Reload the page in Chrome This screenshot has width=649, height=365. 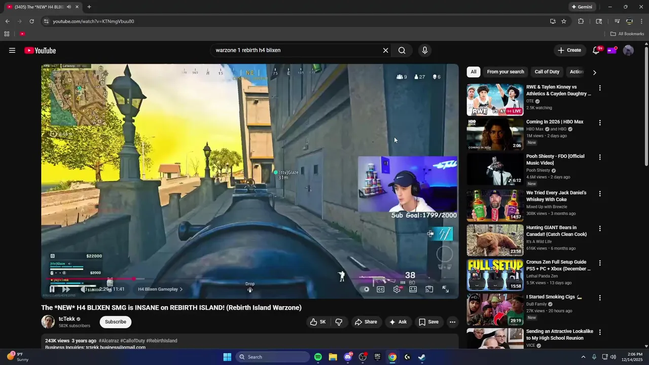31,21
